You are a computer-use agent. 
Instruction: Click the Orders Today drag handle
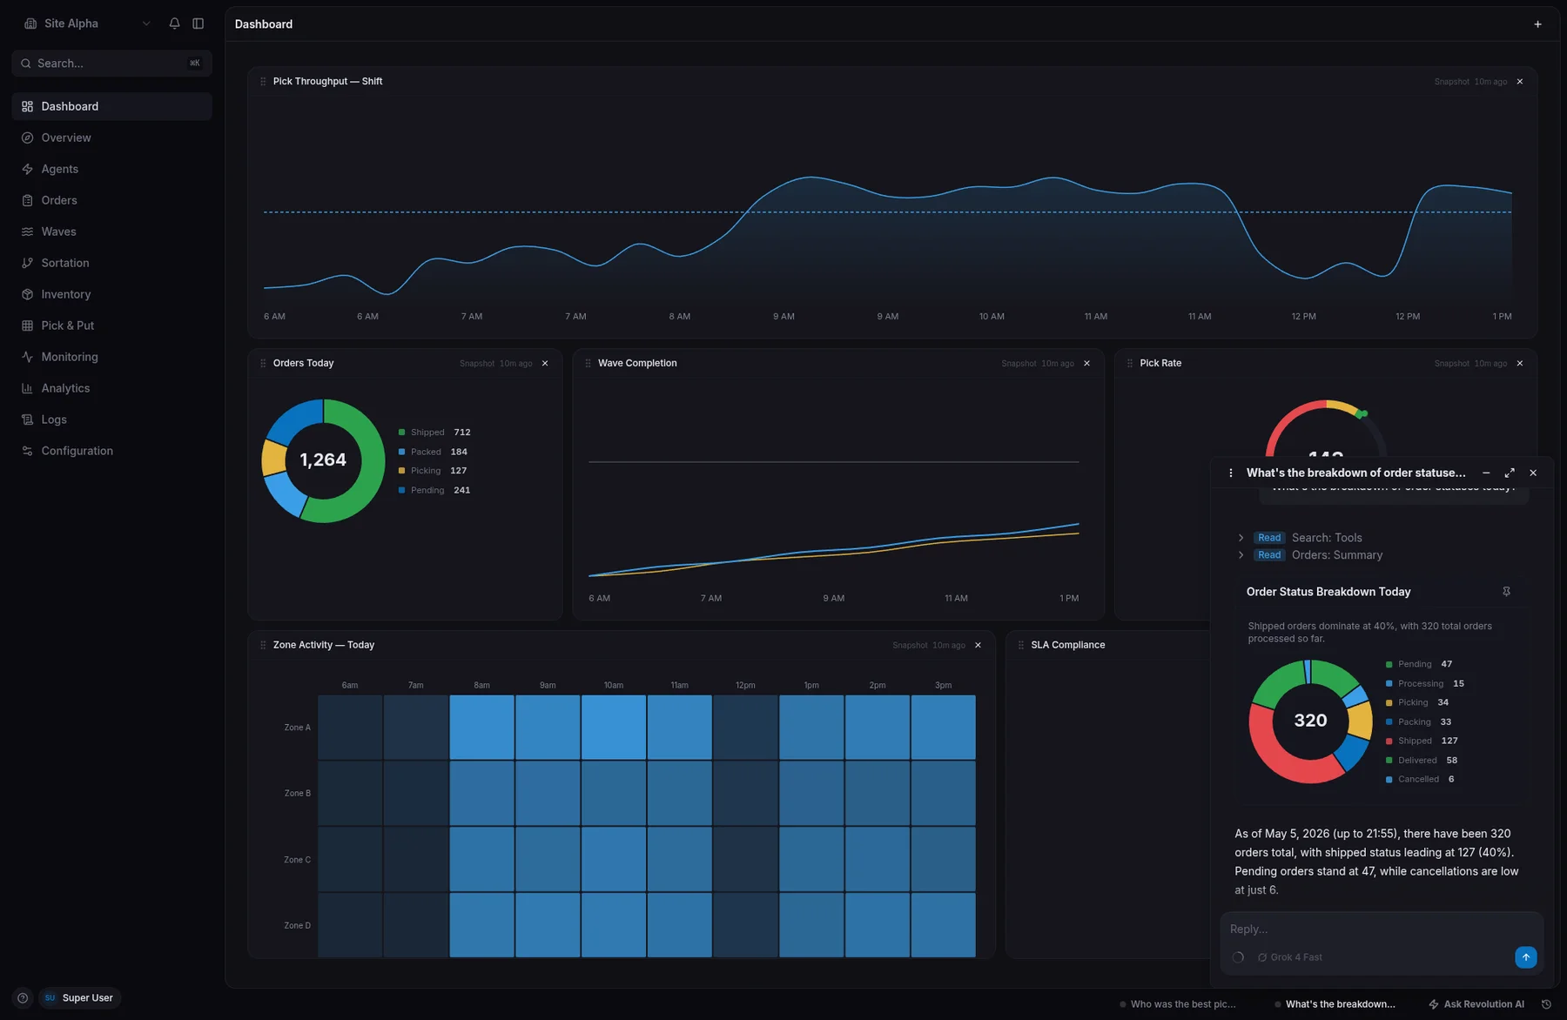click(x=263, y=364)
